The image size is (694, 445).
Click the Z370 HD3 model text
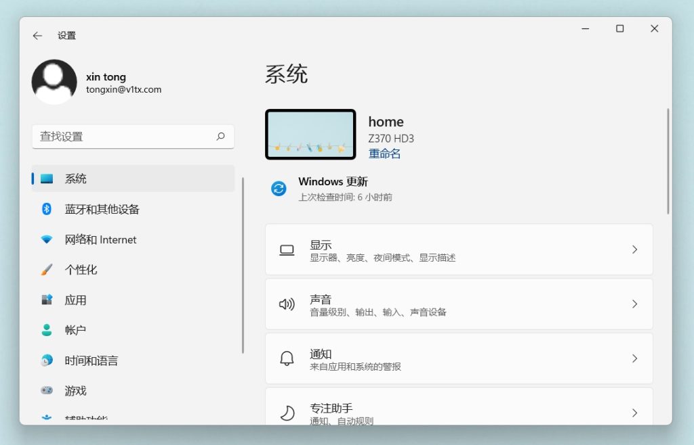pos(391,139)
